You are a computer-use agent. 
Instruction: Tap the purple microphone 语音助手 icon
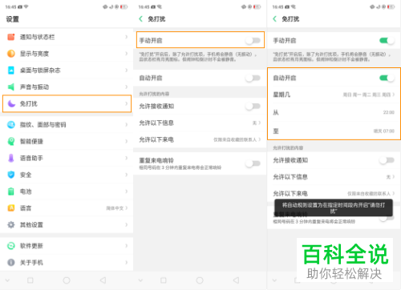pos(11,158)
